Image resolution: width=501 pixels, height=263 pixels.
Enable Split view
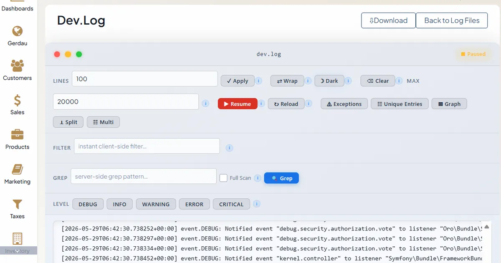tap(68, 122)
